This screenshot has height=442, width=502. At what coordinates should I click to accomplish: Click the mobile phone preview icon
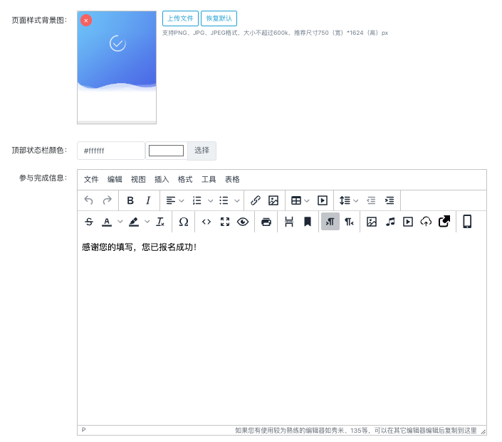point(467,222)
